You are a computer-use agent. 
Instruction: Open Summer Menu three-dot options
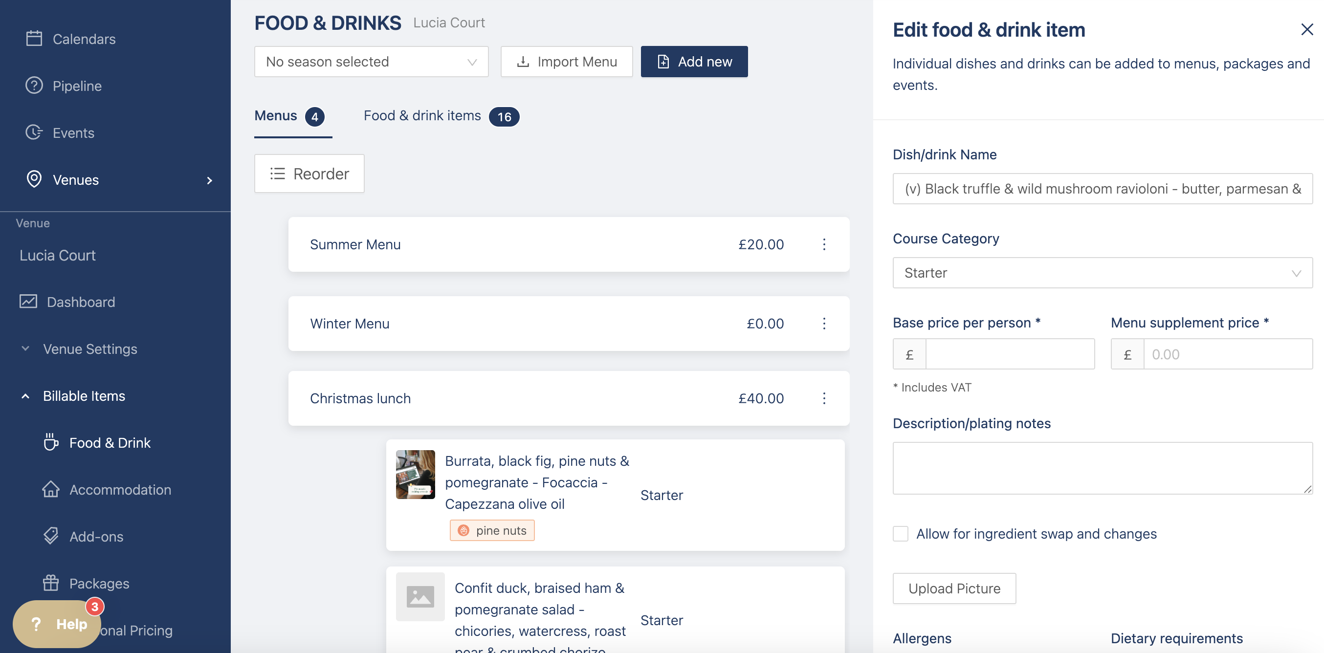pos(824,244)
